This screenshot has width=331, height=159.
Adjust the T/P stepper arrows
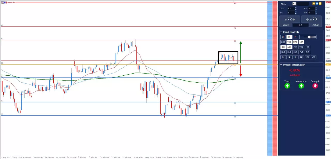[316, 12]
